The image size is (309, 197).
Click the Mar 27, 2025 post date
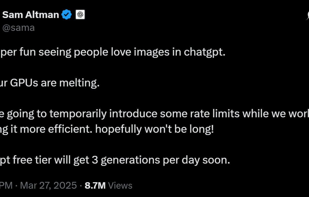(x=48, y=185)
